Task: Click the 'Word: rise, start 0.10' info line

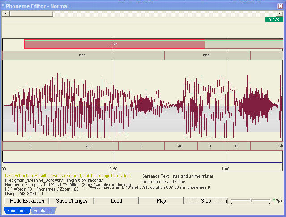Action: (149, 187)
